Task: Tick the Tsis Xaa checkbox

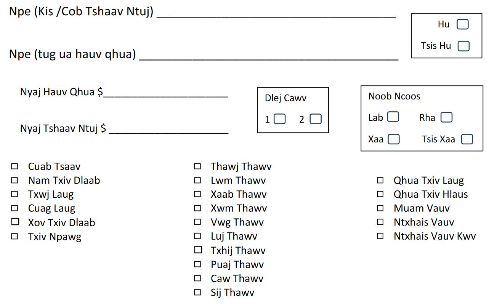Action: coord(467,139)
